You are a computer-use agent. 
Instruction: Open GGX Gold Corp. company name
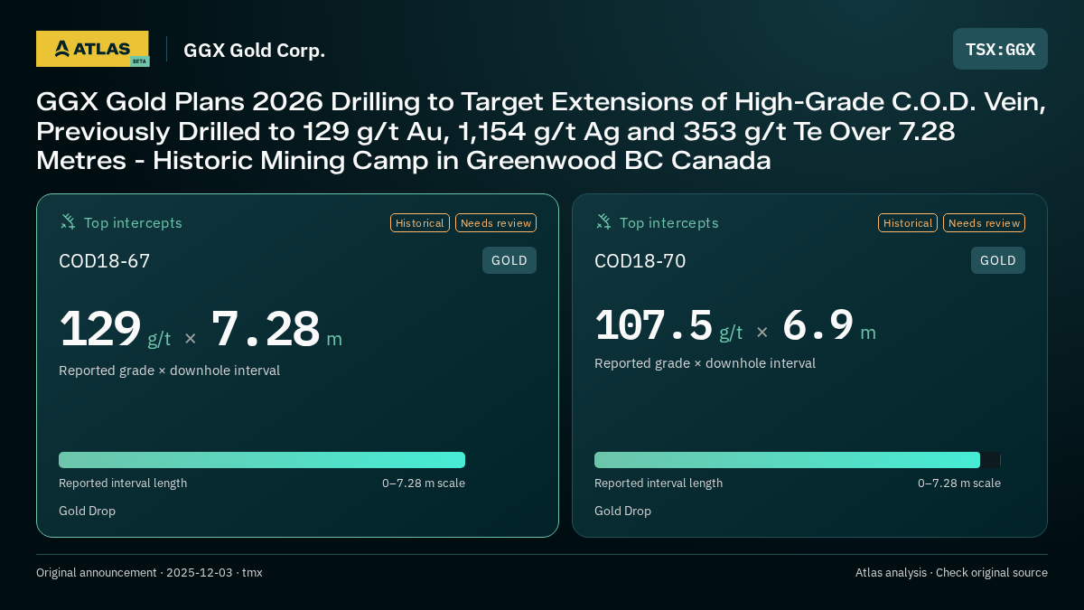click(x=254, y=50)
